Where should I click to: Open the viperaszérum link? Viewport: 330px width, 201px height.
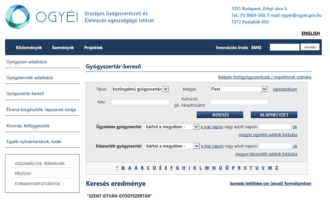point(285,89)
